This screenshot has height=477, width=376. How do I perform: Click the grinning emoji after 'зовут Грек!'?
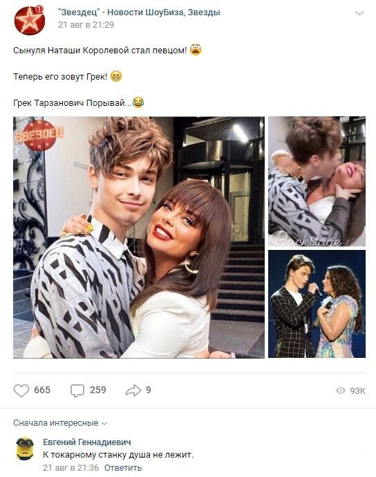coord(115,76)
